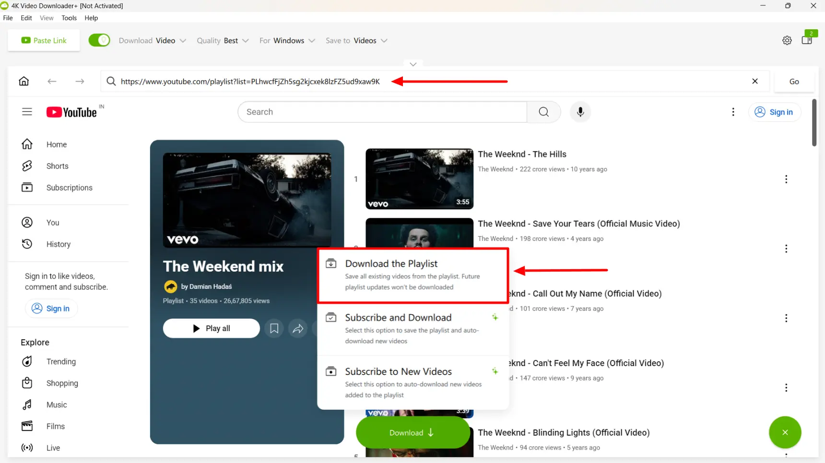Expand Download Video type dropdown
Image resolution: width=825 pixels, height=463 pixels.
click(153, 40)
